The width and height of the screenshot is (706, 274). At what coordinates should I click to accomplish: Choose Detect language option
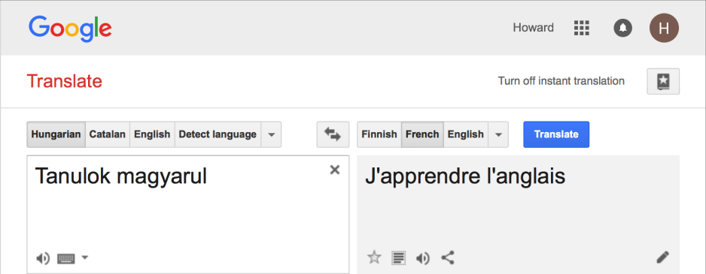pos(218,134)
